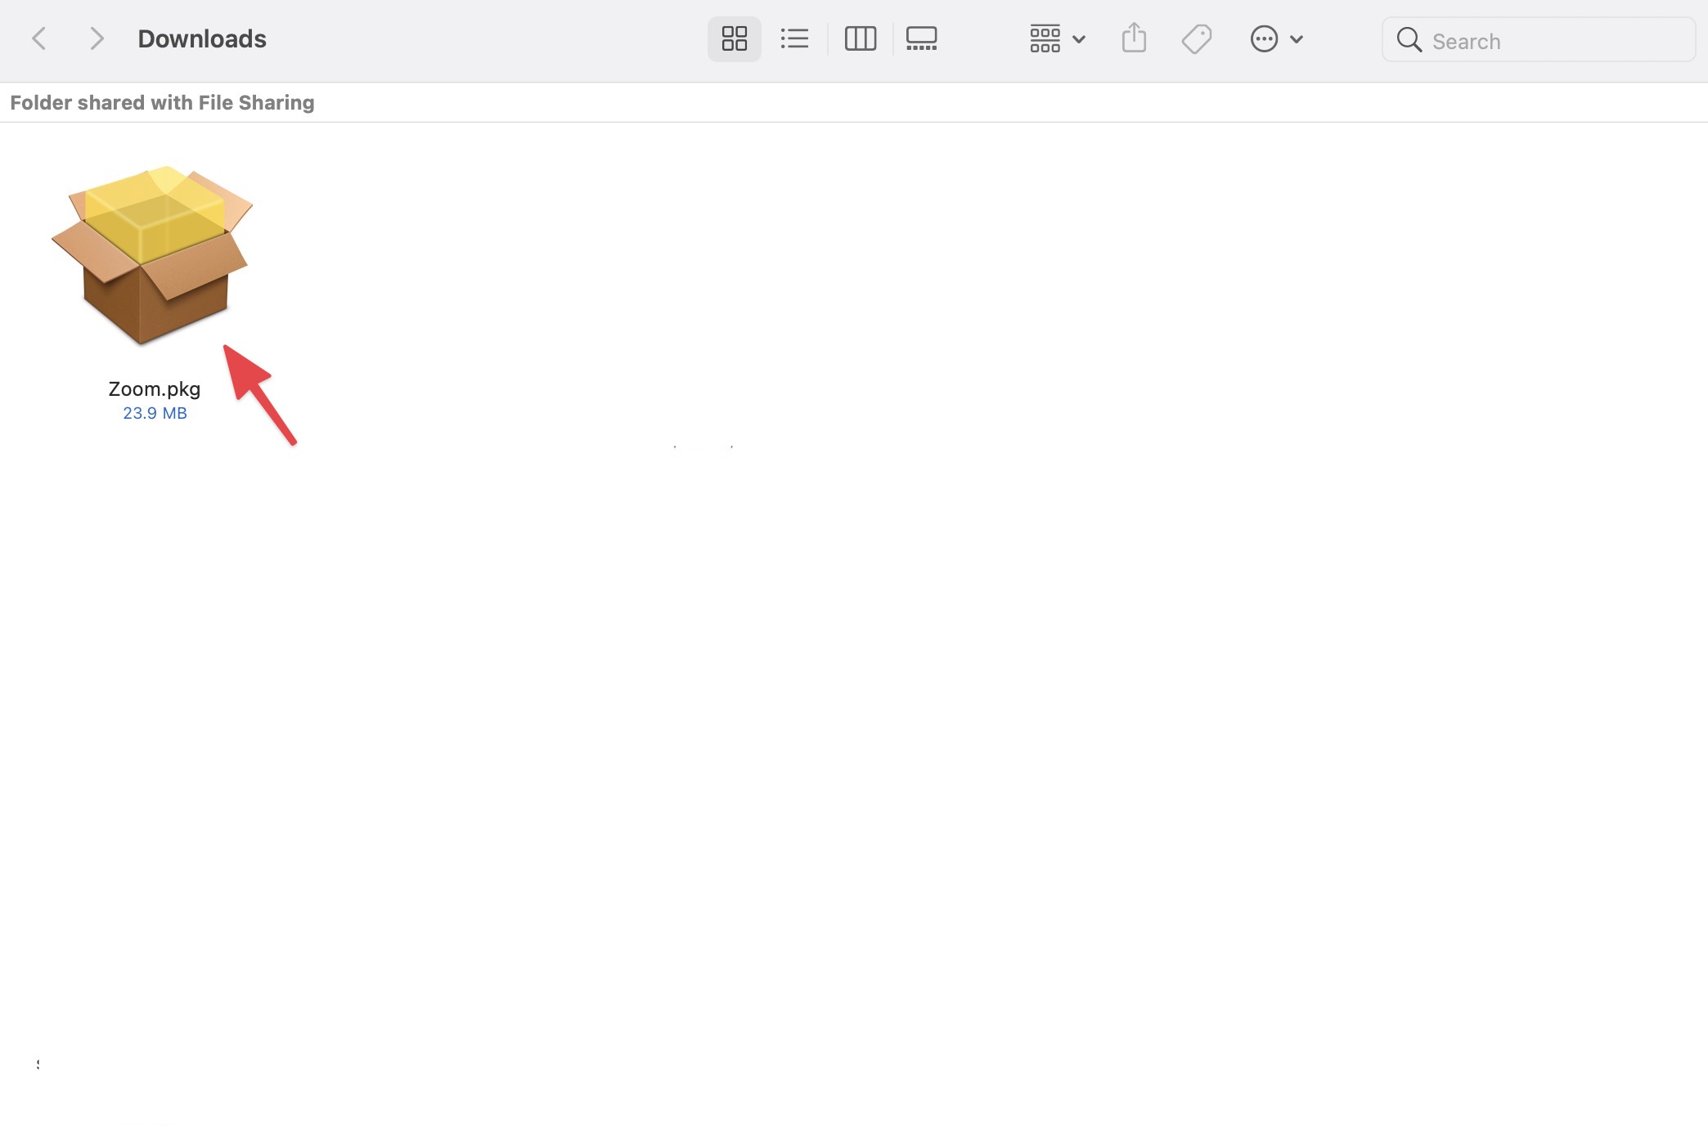Switch to column view

860,38
